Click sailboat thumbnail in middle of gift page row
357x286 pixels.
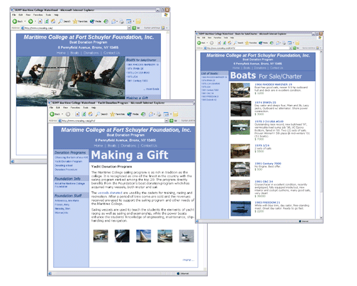pos(143,236)
